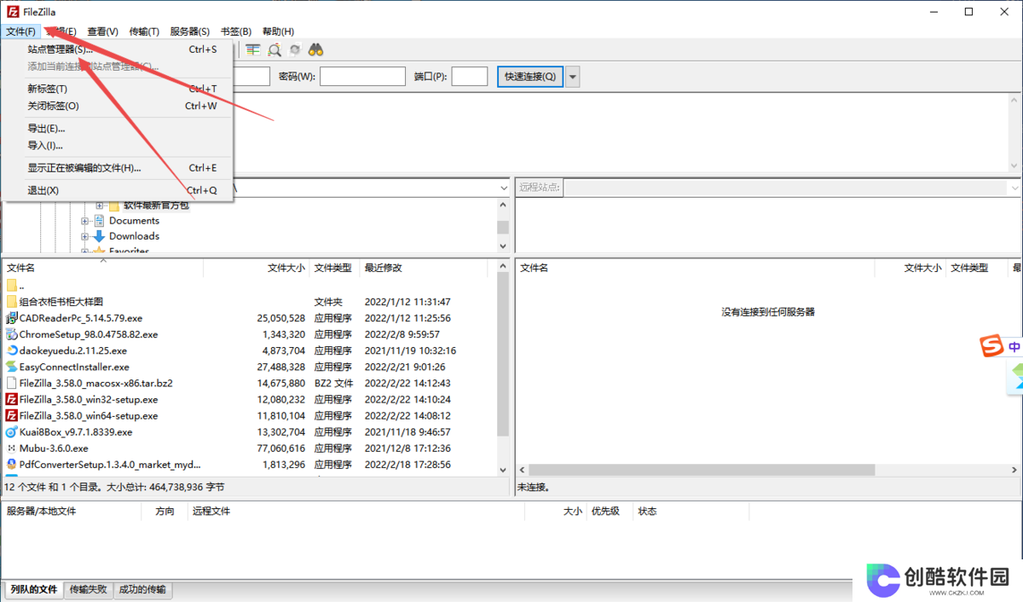
Task: Click the daokeyuedu.2.11.25.exe file icon
Action: (x=12, y=350)
